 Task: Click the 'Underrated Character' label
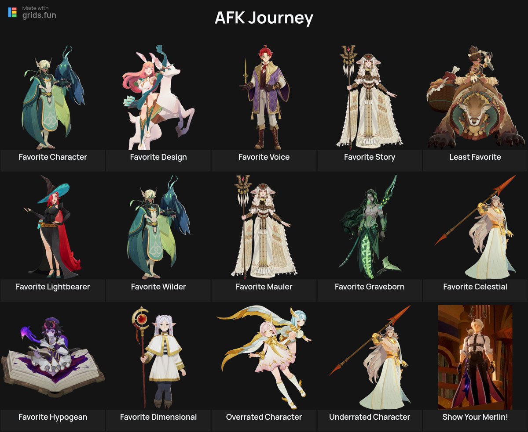pyautogui.click(x=370, y=417)
